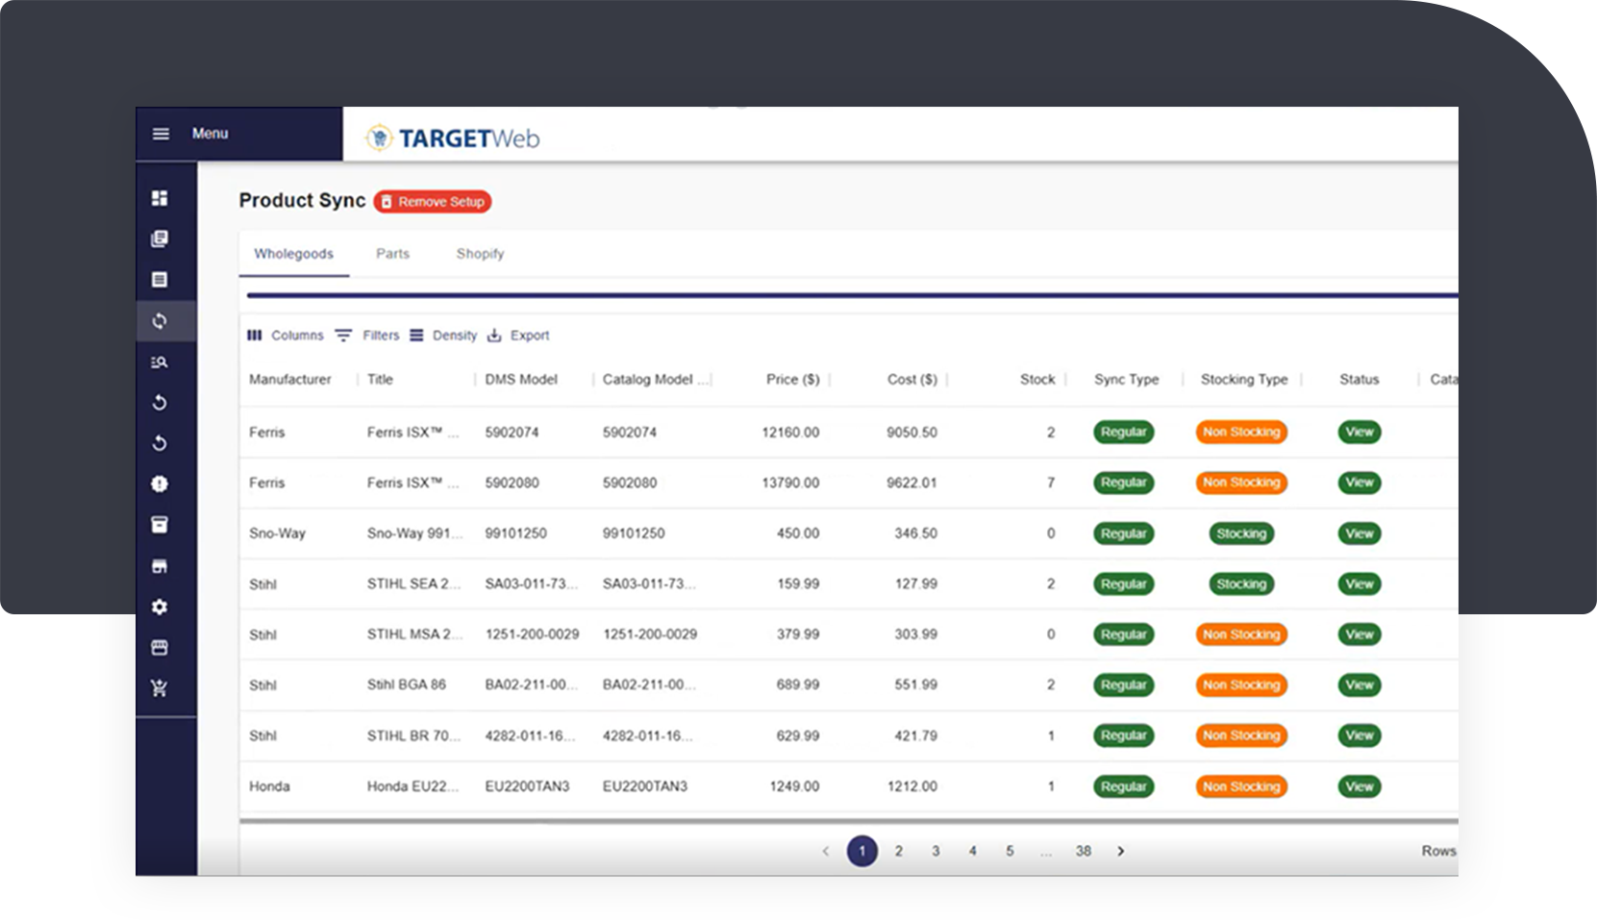This screenshot has height=920, width=1597.
Task: Click Stocking badge in STIHL SEA row
Action: coord(1241,584)
